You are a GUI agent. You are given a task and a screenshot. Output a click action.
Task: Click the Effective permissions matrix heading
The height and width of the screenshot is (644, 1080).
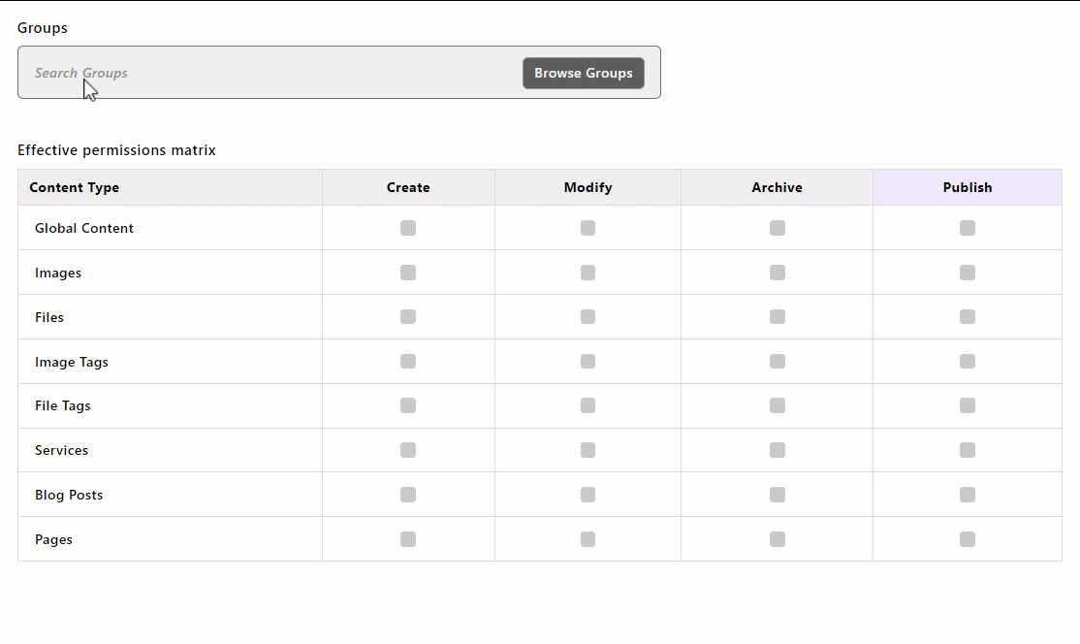(x=116, y=150)
